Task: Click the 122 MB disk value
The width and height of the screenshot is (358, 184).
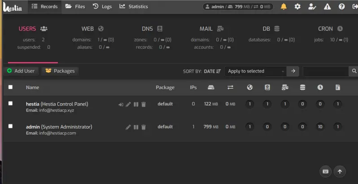Action: (x=211, y=104)
